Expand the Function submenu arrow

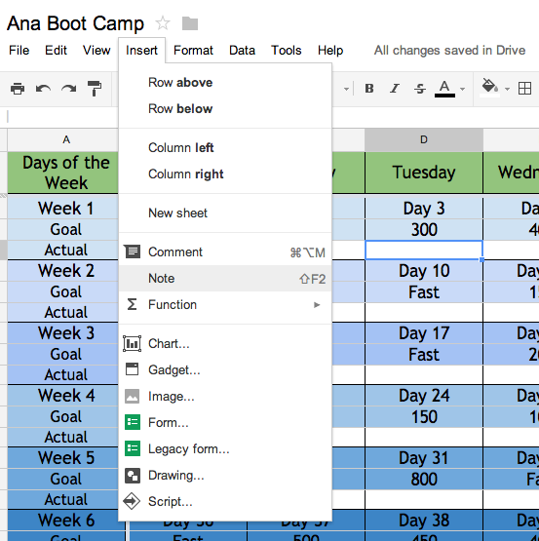click(317, 305)
